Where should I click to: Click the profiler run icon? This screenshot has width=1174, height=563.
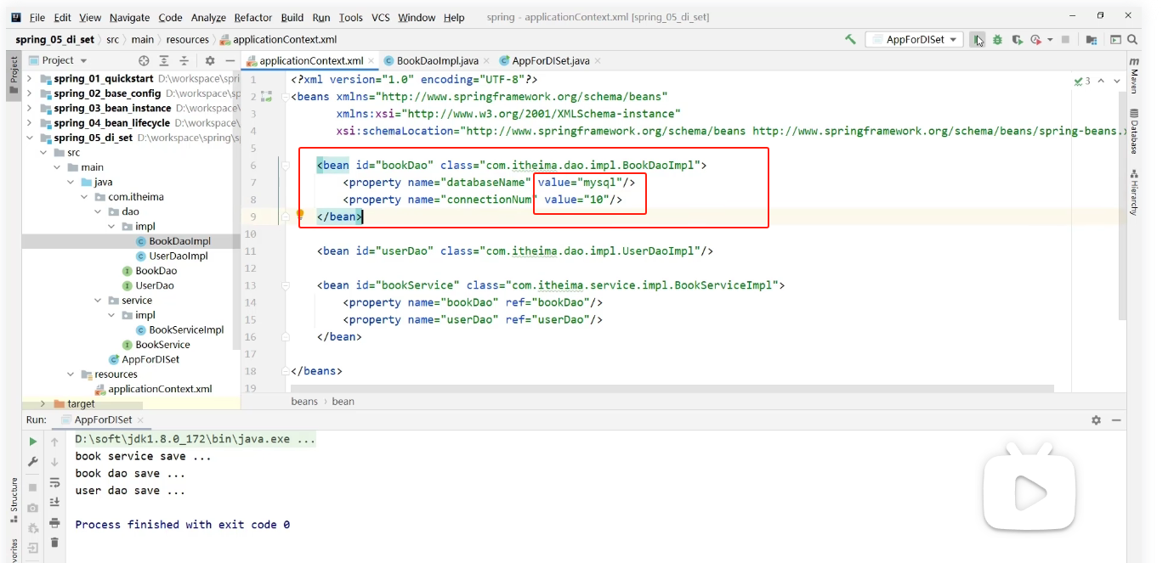click(x=1035, y=40)
